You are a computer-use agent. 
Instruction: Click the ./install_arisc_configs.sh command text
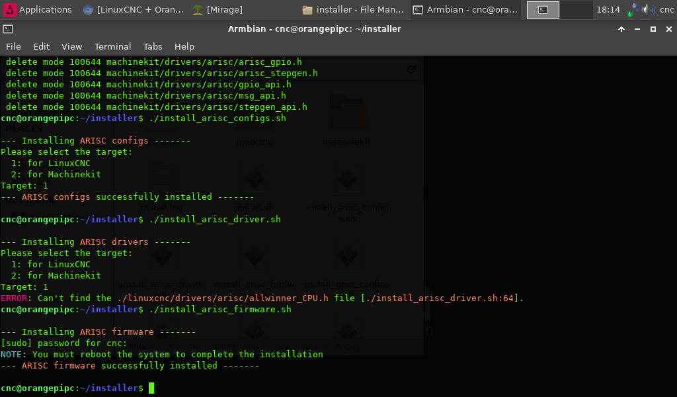coord(218,118)
